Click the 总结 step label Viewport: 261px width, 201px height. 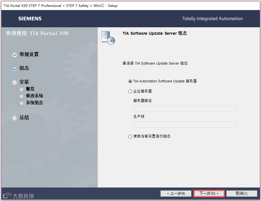click(x=24, y=118)
